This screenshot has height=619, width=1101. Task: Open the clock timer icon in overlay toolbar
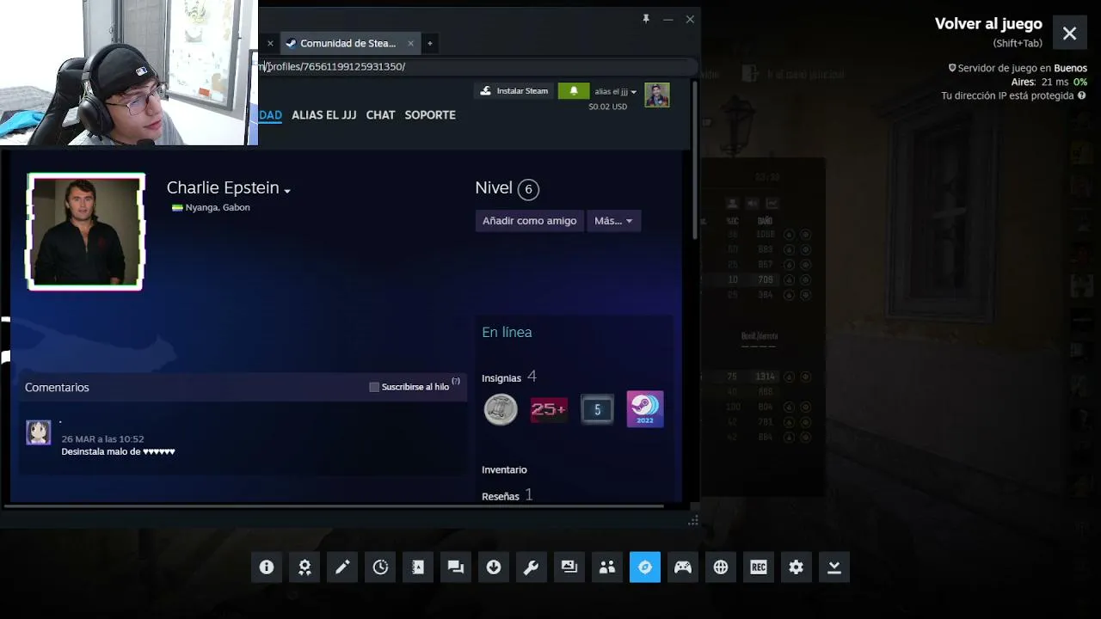point(380,567)
